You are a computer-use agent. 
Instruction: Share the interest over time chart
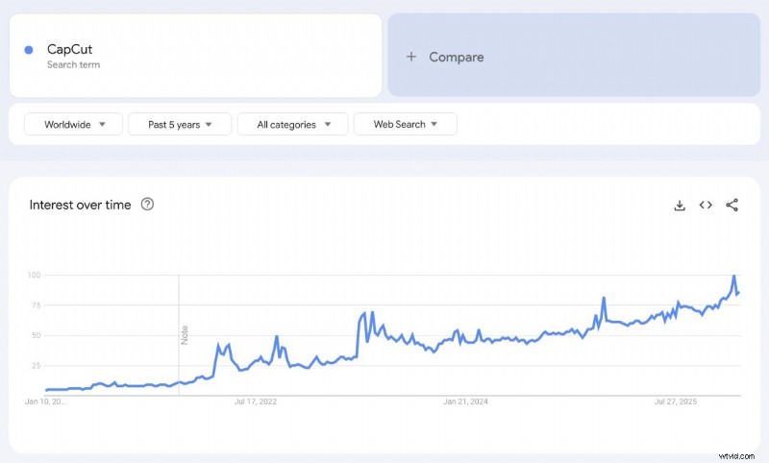tap(732, 205)
